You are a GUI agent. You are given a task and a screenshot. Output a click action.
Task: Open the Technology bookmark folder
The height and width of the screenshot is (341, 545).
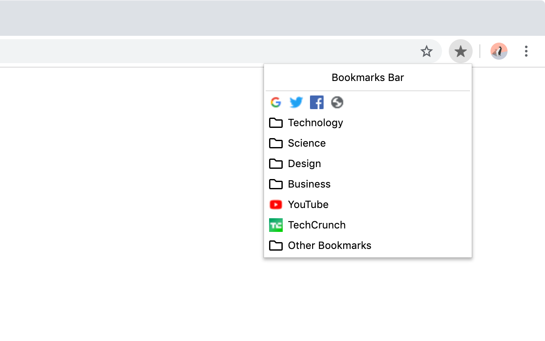pos(368,123)
